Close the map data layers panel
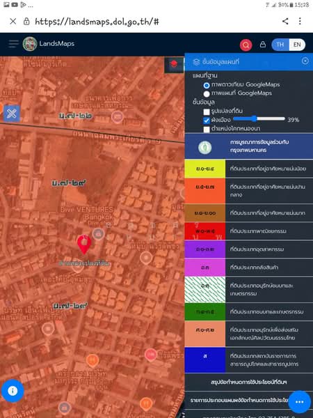 pyautogui.click(x=305, y=61)
